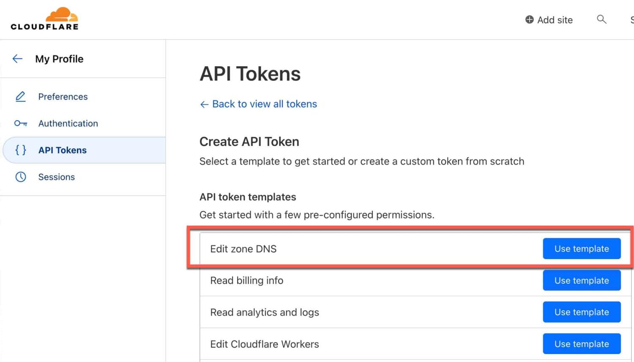The height and width of the screenshot is (362, 634).
Task: Open the Sessions sidebar item
Action: [57, 177]
